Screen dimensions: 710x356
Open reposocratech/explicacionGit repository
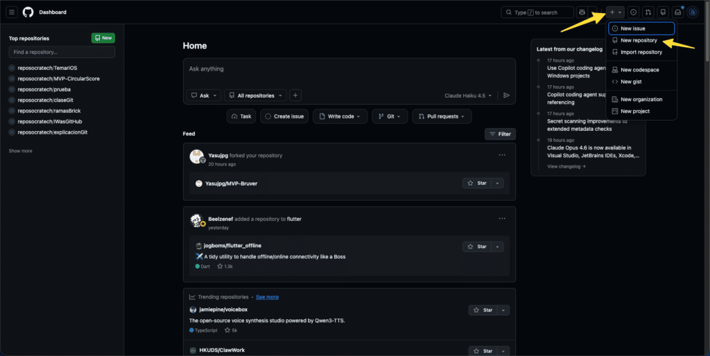tap(53, 132)
